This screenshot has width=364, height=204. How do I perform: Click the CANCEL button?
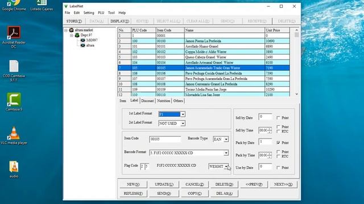(x=195, y=185)
